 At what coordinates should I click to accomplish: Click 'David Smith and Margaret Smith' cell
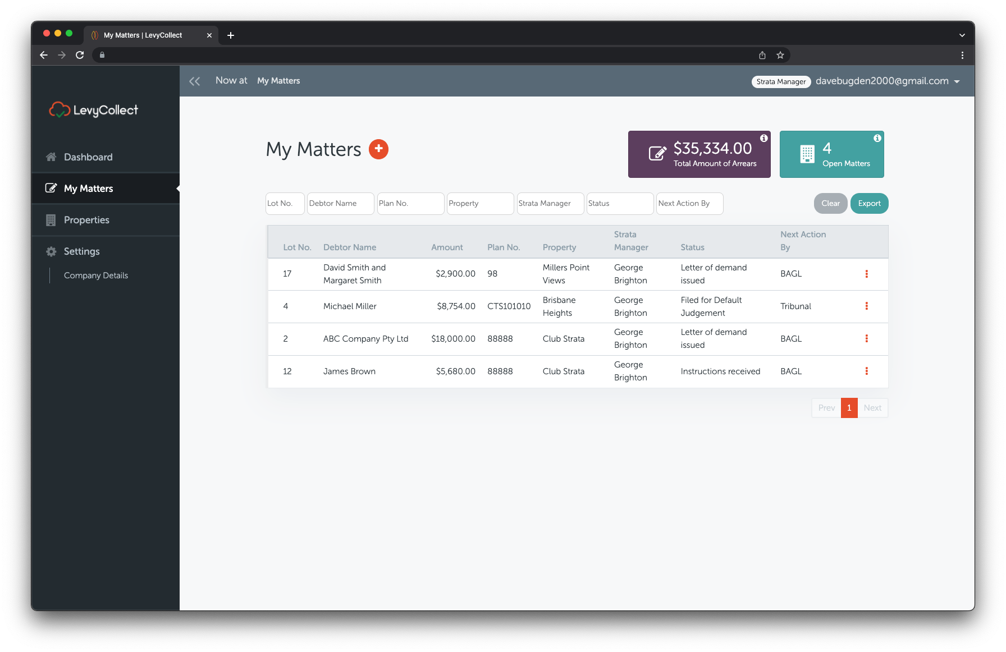pos(354,274)
